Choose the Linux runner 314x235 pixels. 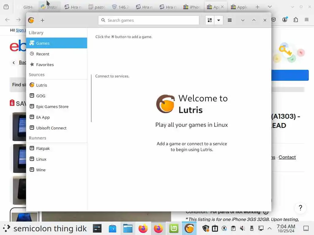[x=56, y=159]
